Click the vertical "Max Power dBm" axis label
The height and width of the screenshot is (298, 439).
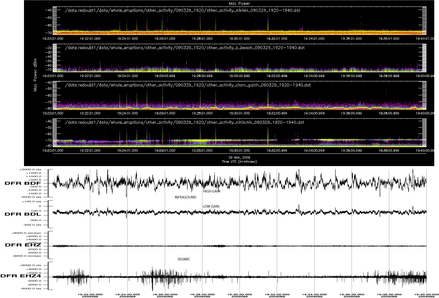click(x=35, y=75)
